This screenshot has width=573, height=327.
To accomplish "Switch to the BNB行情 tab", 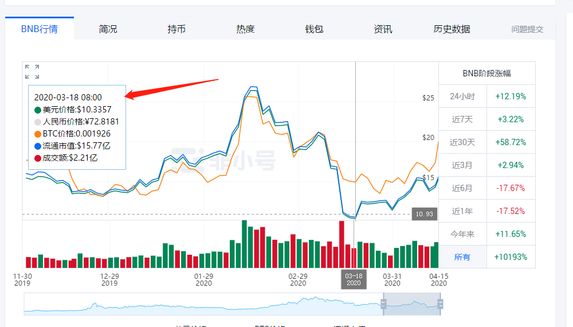I will [x=40, y=29].
